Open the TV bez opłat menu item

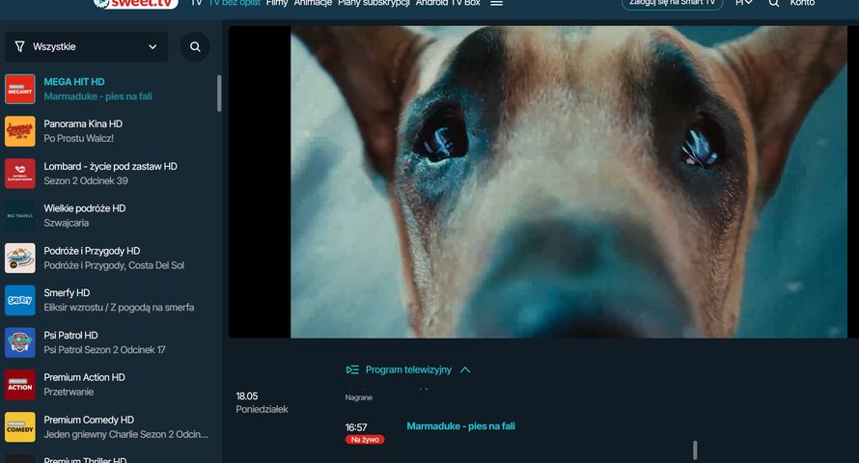click(235, 3)
